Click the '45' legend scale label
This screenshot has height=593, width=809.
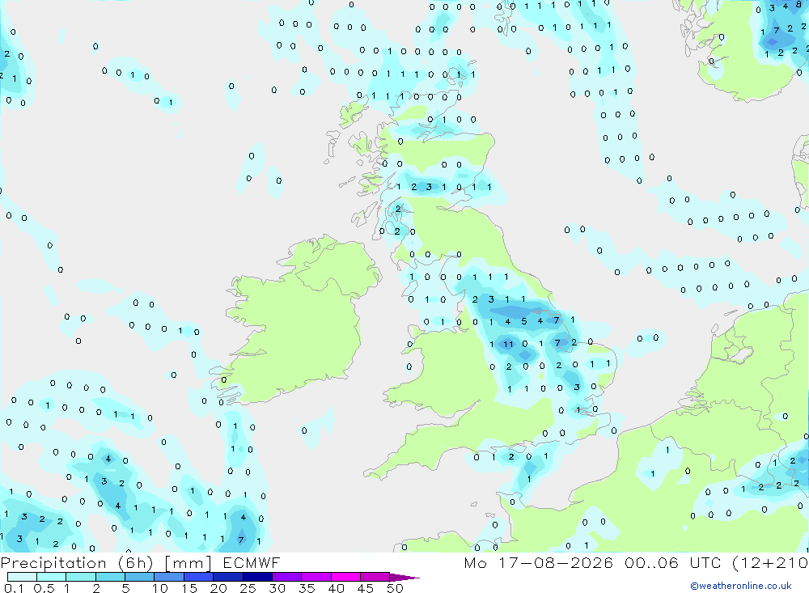click(x=366, y=588)
